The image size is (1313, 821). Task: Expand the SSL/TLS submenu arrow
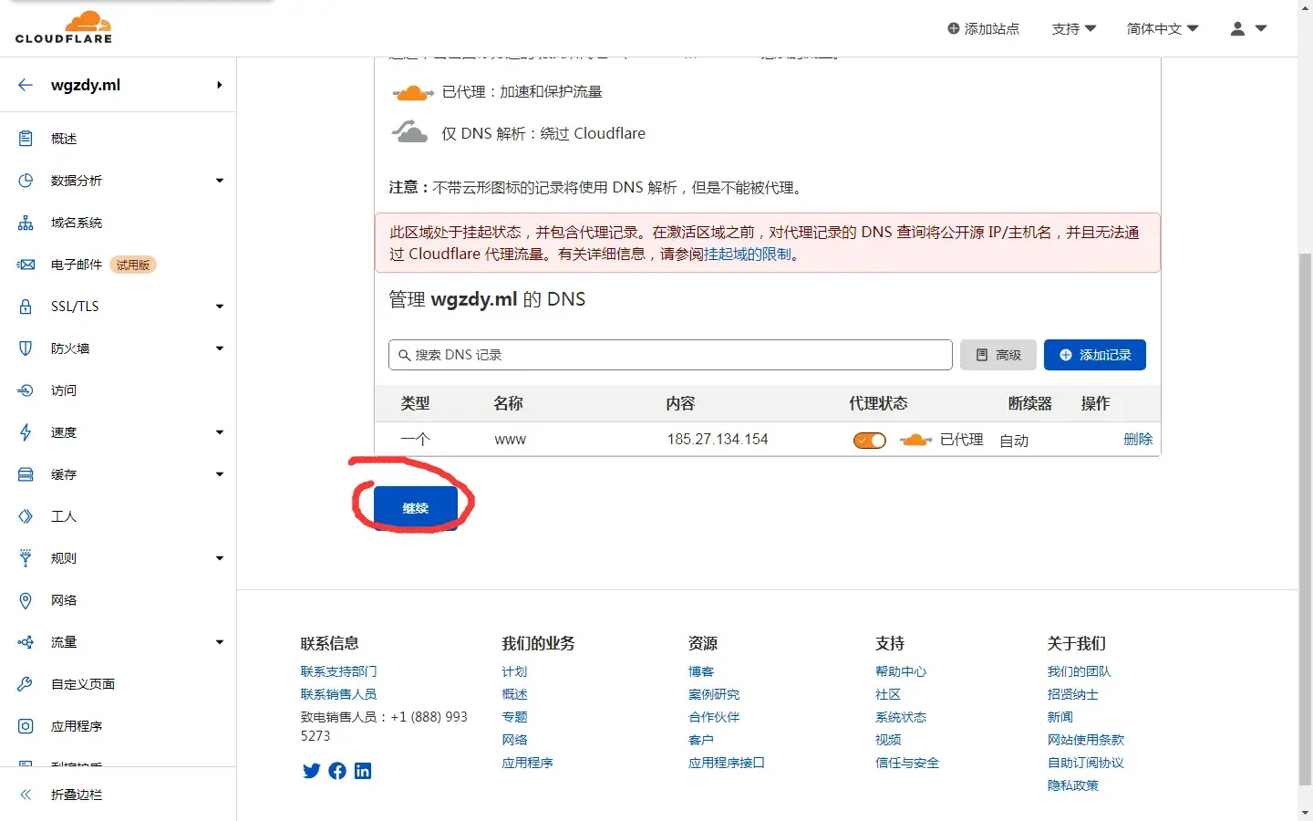tap(219, 307)
